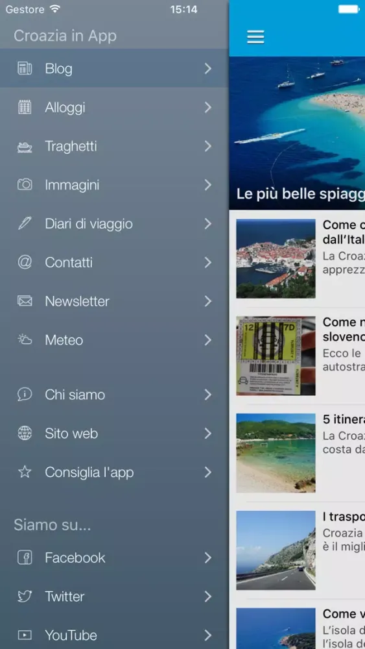Expand the Newsletter row chevron
This screenshot has width=365, height=649.
pos(208,301)
